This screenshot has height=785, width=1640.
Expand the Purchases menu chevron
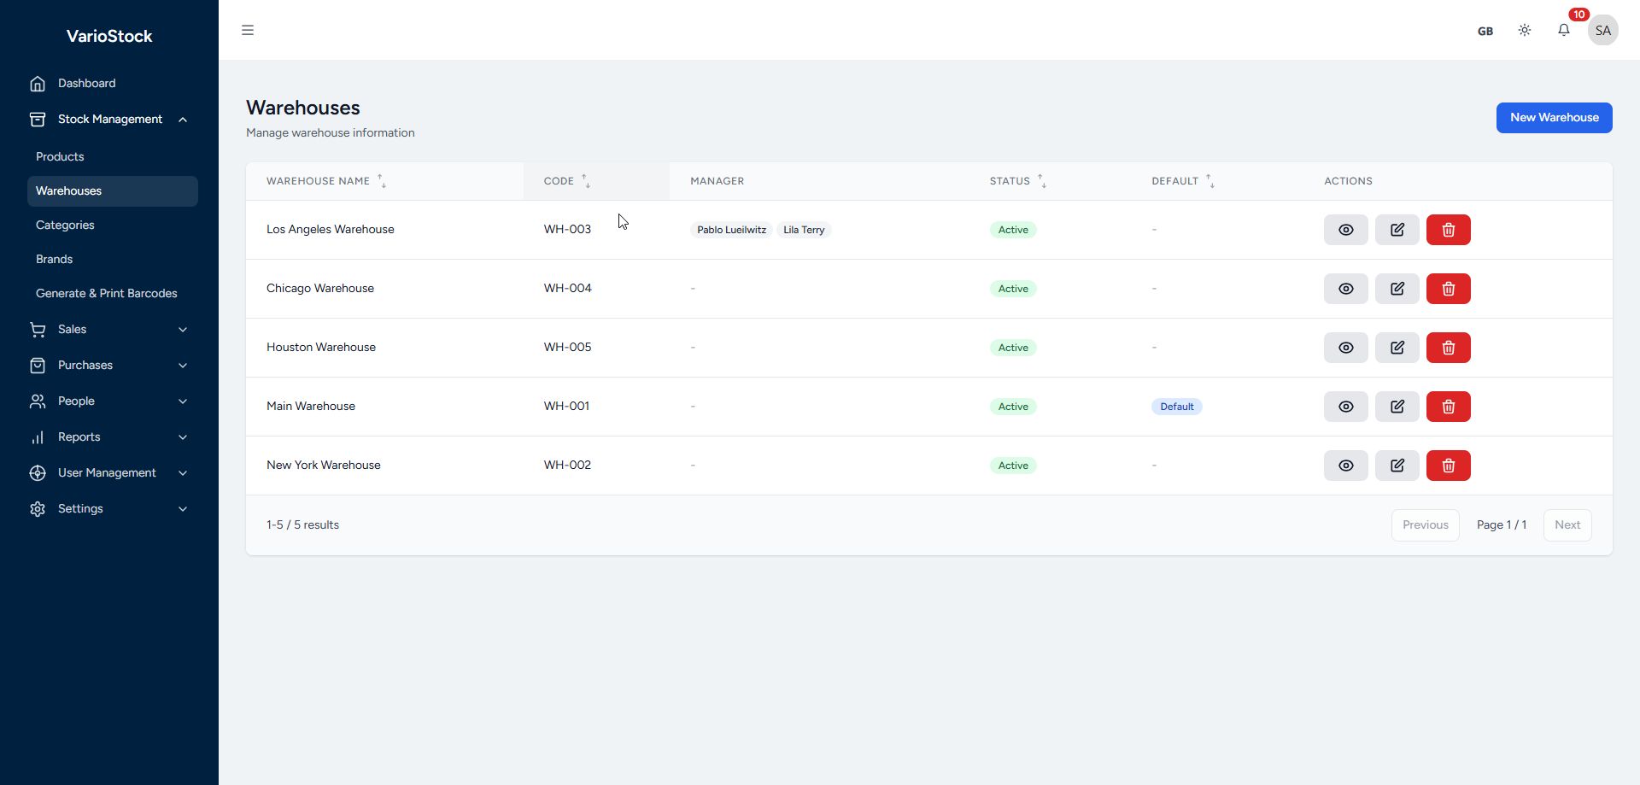pos(183,366)
